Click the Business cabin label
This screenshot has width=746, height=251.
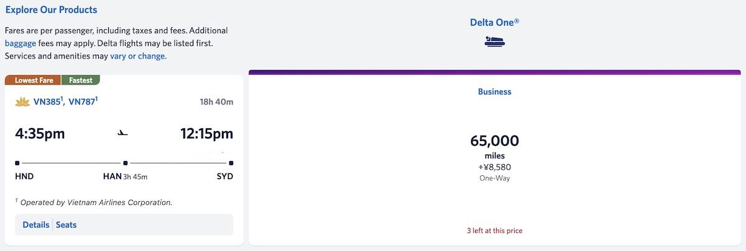point(494,91)
